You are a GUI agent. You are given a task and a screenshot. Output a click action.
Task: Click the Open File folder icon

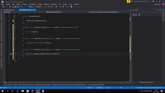[x=13, y=7]
